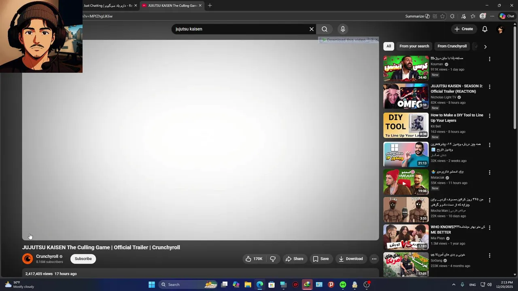Open options for 21:13 Windows video

[489, 145]
